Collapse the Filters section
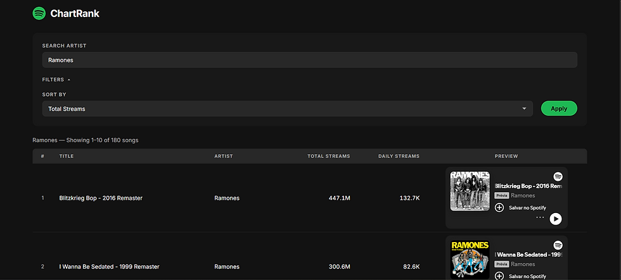Image resolution: width=621 pixels, height=280 pixels. [x=56, y=80]
